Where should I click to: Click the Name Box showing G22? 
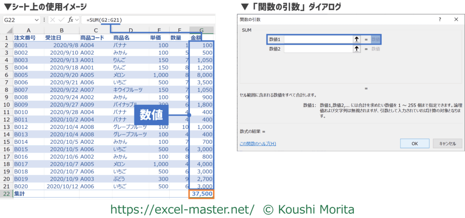click(x=19, y=20)
